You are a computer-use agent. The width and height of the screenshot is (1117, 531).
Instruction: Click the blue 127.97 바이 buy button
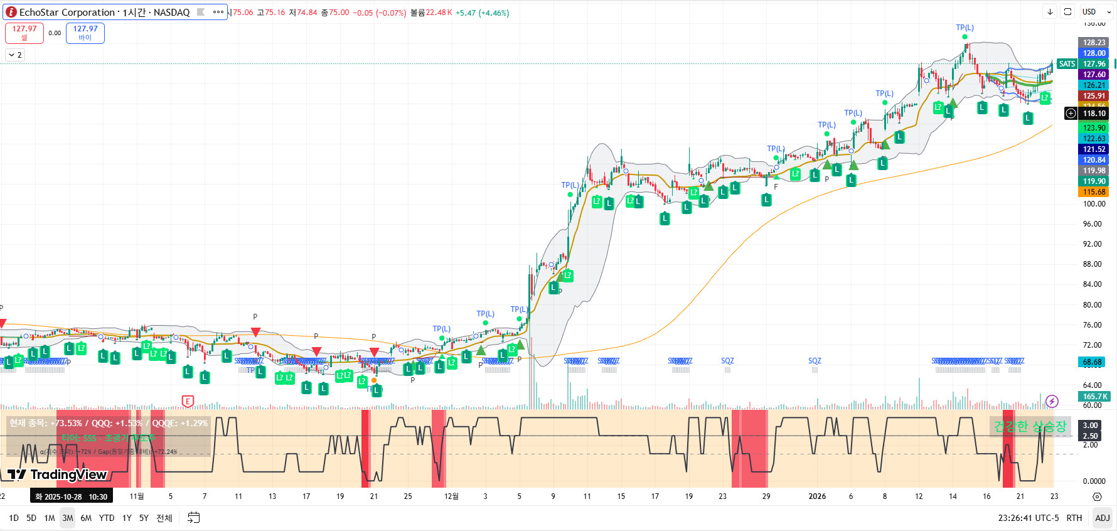point(85,33)
